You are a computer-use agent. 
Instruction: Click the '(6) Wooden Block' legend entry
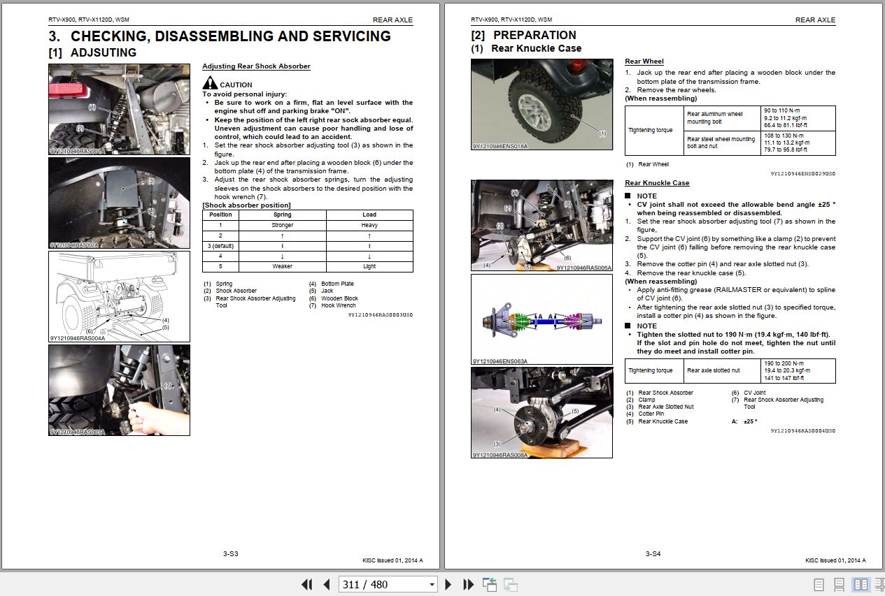(x=334, y=298)
